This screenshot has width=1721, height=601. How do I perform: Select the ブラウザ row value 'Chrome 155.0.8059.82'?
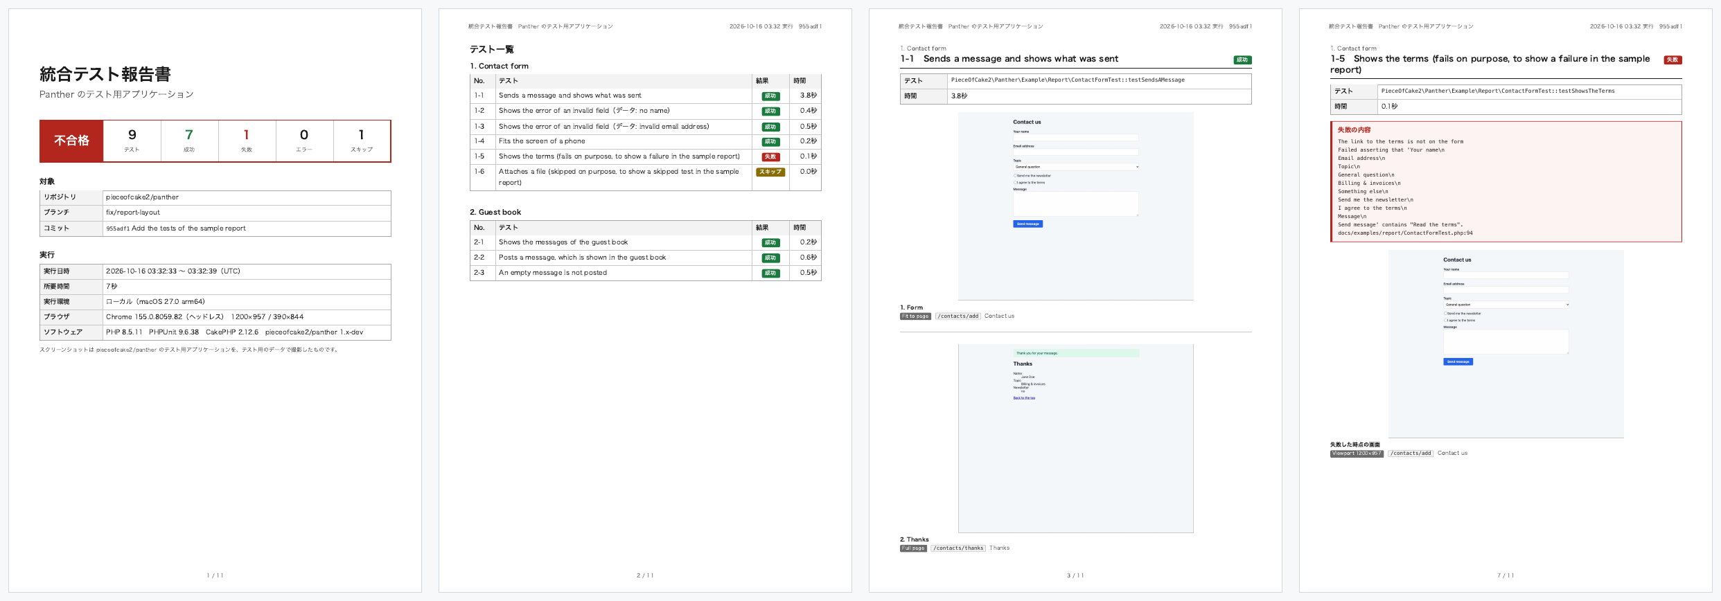144,317
